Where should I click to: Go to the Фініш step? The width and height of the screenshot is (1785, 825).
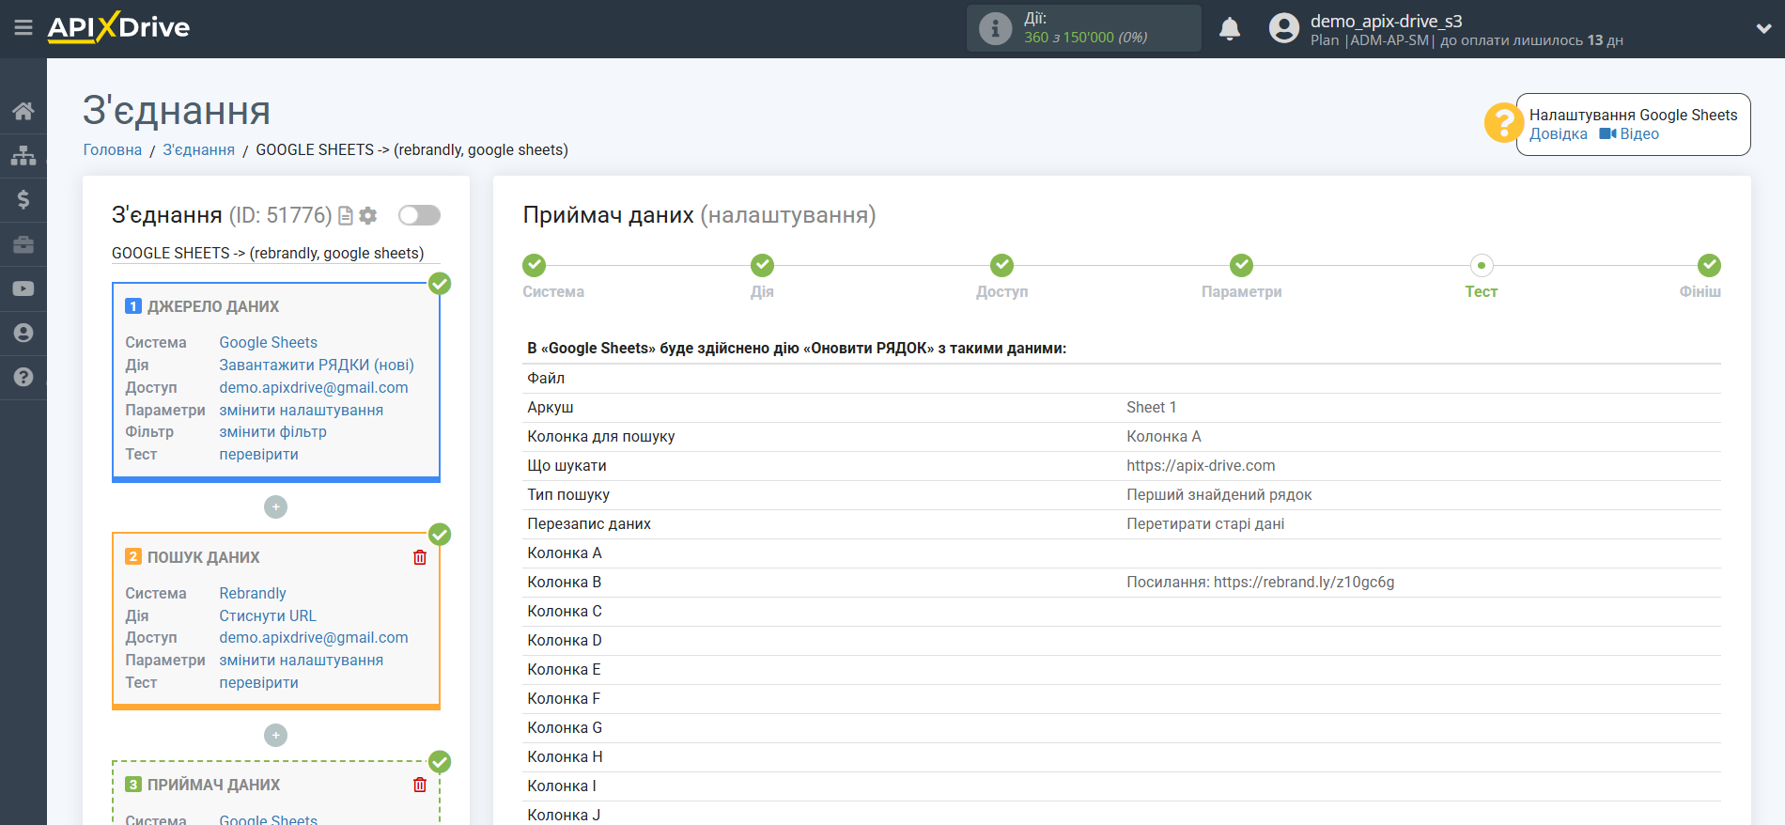(x=1709, y=265)
